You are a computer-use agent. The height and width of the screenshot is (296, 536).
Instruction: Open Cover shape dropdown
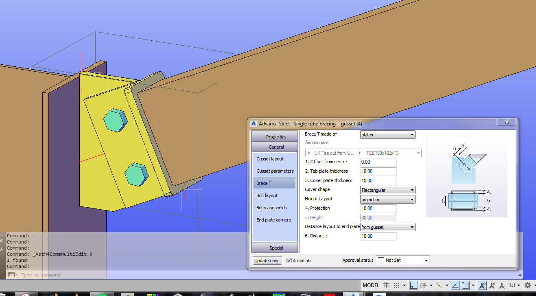388,190
